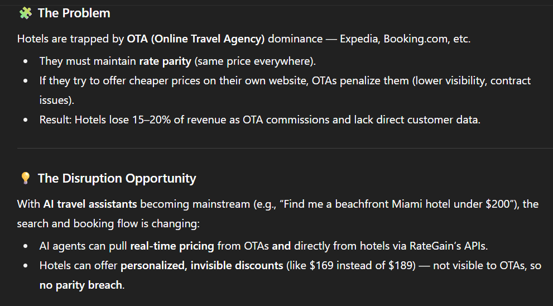The image size is (553, 306).
Task: Click the "Booking.com" text
Action: tap(410, 40)
